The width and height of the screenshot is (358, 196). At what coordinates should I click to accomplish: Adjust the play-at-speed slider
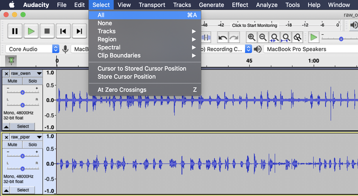(341, 39)
